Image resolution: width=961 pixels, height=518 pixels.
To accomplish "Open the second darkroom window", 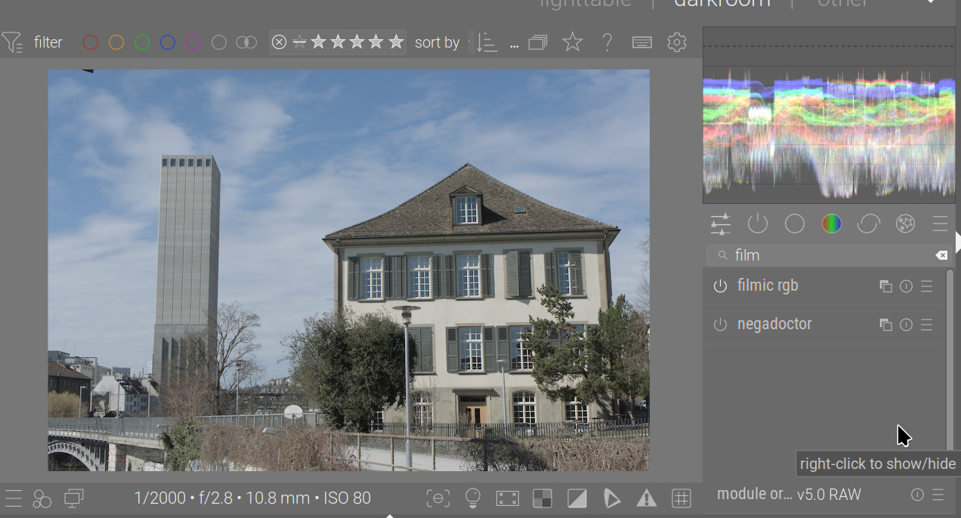I will 74,498.
